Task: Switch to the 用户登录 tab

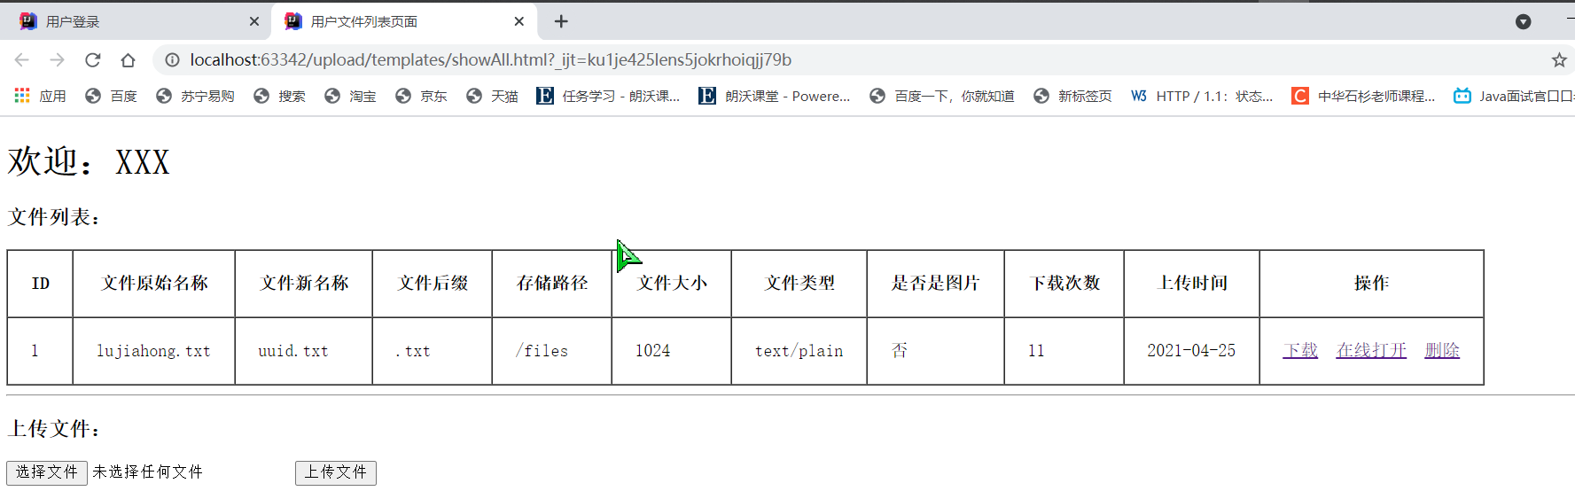Action: [136, 21]
